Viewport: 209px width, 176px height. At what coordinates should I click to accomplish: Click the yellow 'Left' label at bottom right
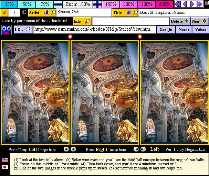tap(155, 149)
